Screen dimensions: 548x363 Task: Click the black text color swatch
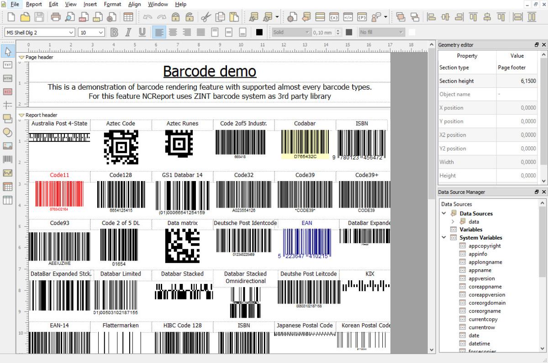259,32
